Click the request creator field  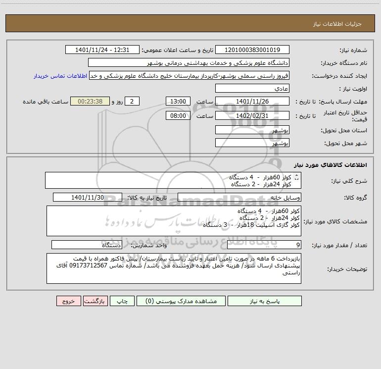click(190, 75)
